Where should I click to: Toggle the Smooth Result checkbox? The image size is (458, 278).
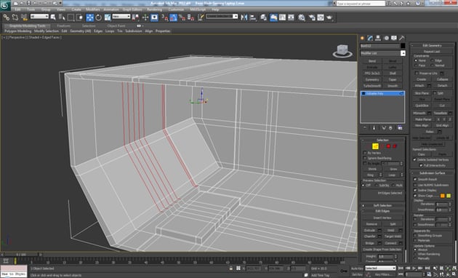[415, 179]
